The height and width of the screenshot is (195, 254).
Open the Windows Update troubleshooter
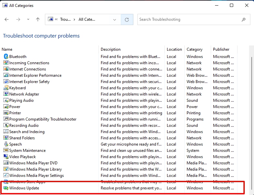point(24,188)
